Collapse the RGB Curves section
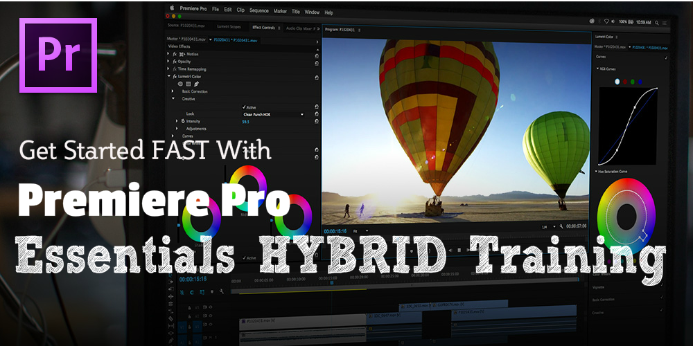Image resolution: width=693 pixels, height=346 pixels. [597, 69]
